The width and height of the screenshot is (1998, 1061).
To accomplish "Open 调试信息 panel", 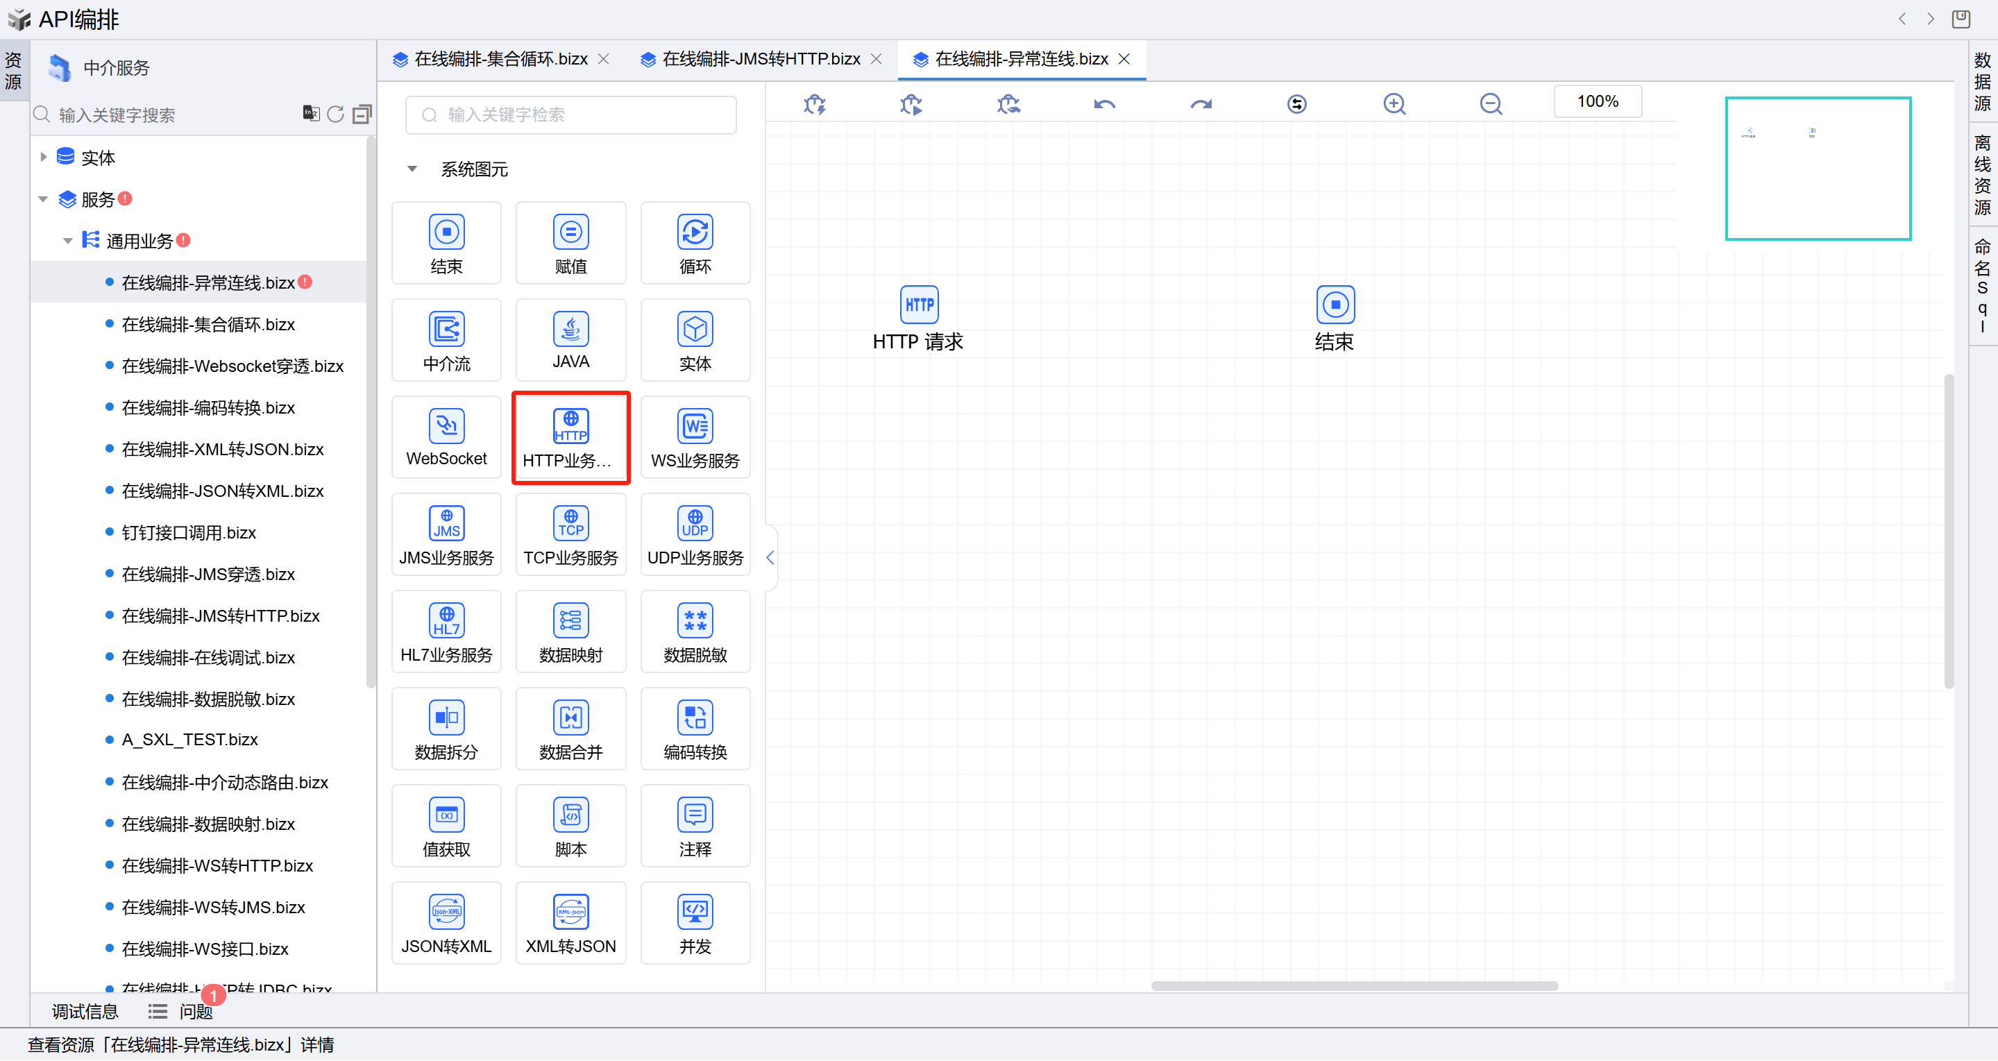I will point(85,1011).
